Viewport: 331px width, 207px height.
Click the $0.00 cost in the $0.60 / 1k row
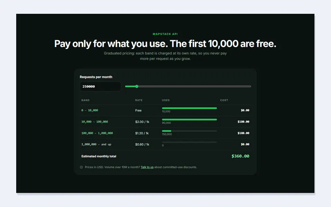click(x=245, y=144)
